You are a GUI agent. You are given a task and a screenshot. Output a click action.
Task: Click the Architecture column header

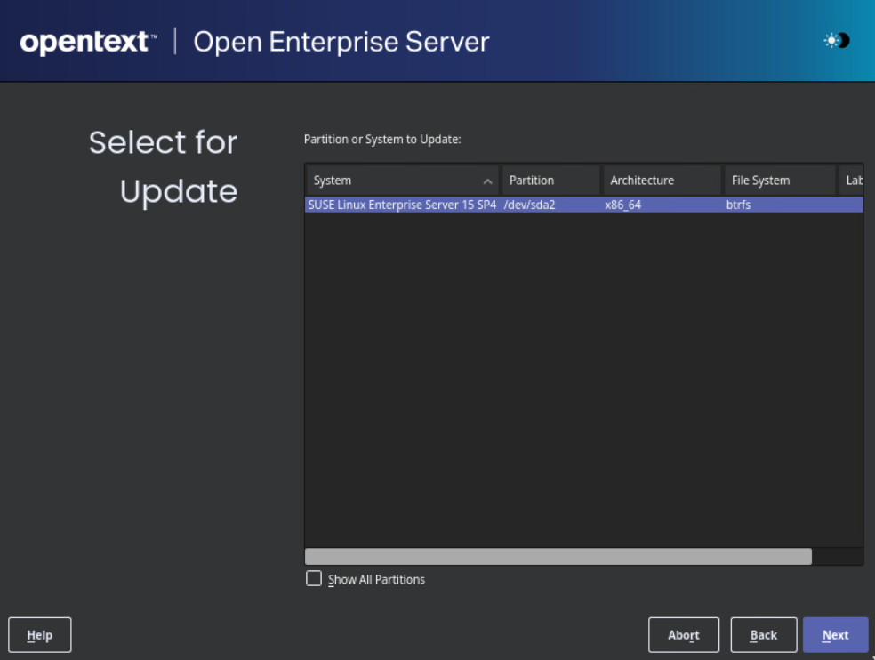point(661,181)
